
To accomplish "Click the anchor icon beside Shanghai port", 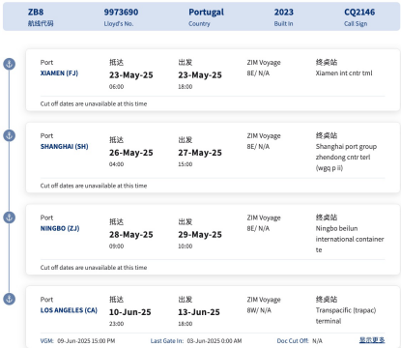I will point(10,135).
